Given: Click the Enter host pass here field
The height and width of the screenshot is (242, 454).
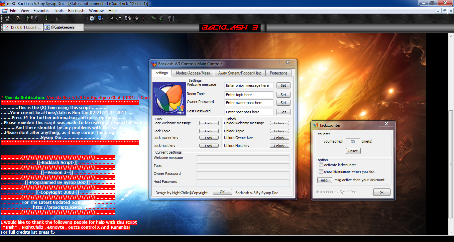Looking at the screenshot, I should [x=249, y=112].
